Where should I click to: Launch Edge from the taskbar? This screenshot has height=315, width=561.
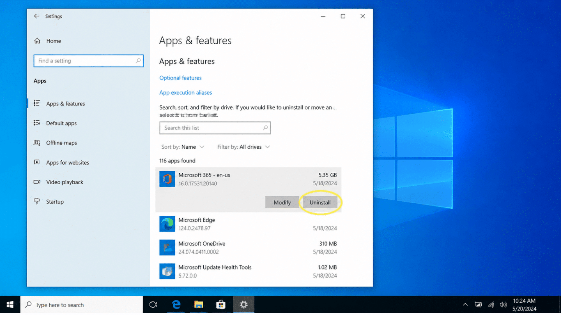(176, 305)
